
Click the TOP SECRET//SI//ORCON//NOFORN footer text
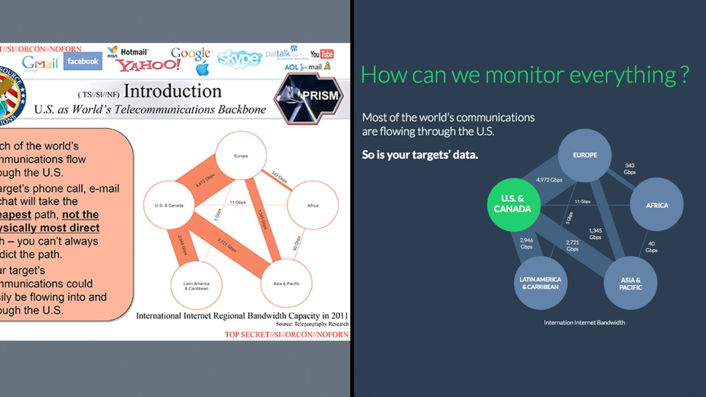point(286,334)
